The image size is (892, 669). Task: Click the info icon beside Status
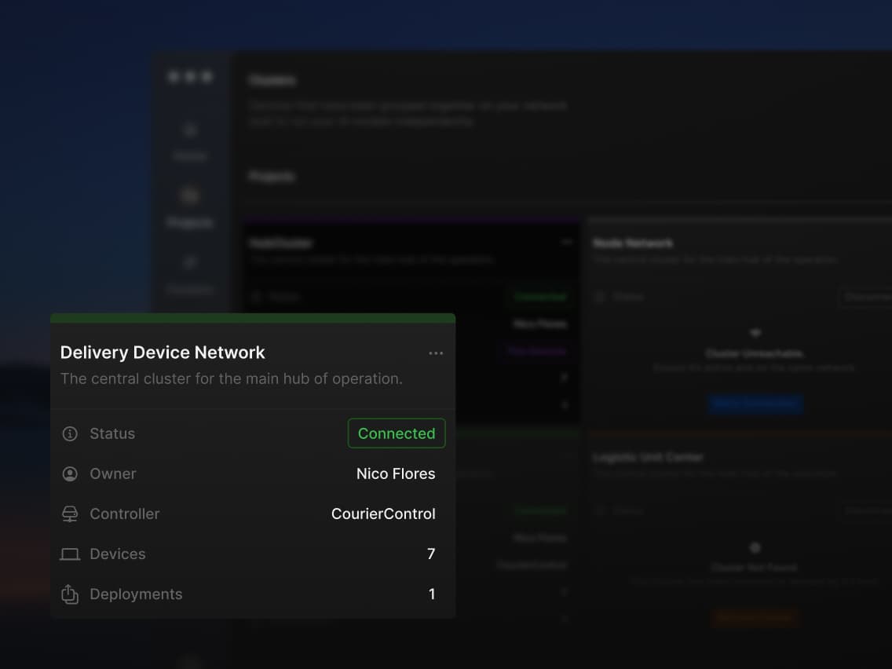(x=69, y=433)
